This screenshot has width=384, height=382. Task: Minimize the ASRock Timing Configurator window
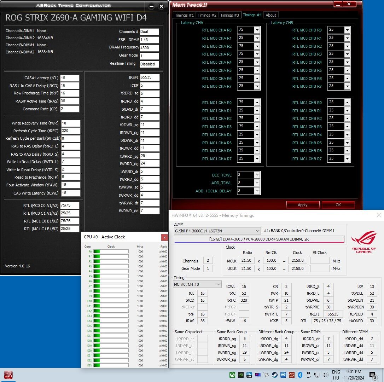[x=152, y=6]
